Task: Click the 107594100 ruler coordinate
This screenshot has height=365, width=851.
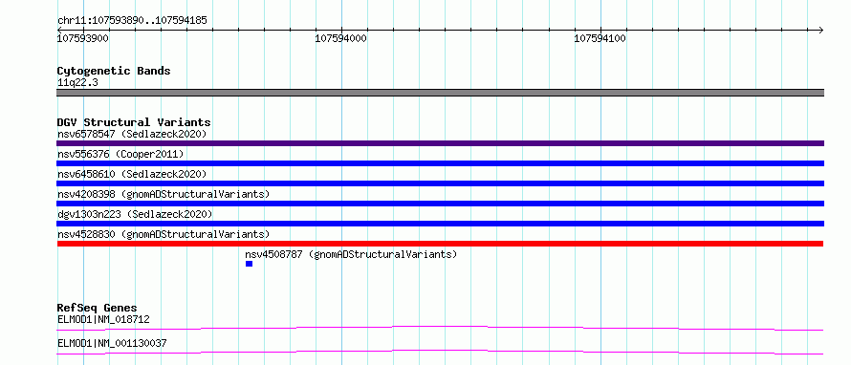Action: [x=600, y=38]
